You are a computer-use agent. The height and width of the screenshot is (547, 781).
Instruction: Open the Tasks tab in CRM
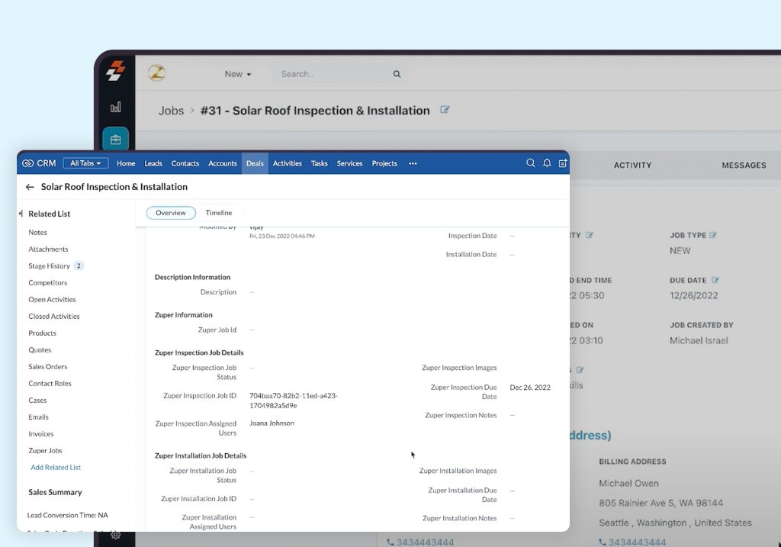pos(320,163)
